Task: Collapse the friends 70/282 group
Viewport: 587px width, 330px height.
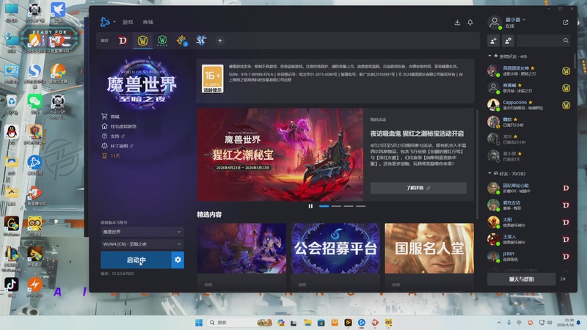Action: coord(489,173)
